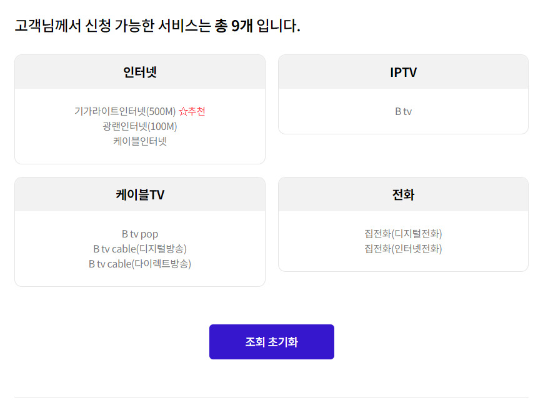The height and width of the screenshot is (400, 548).
Task: Open the B tv item under IPTV
Action: tap(403, 111)
